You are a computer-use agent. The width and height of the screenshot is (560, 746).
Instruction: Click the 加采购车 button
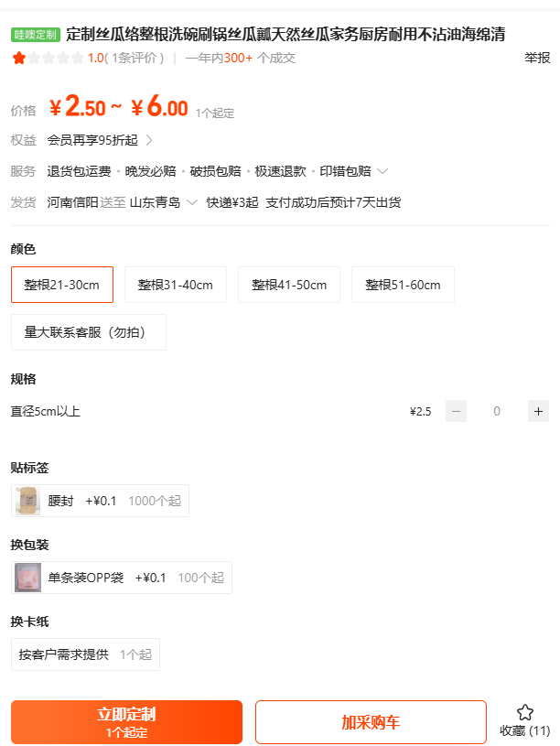point(371,722)
